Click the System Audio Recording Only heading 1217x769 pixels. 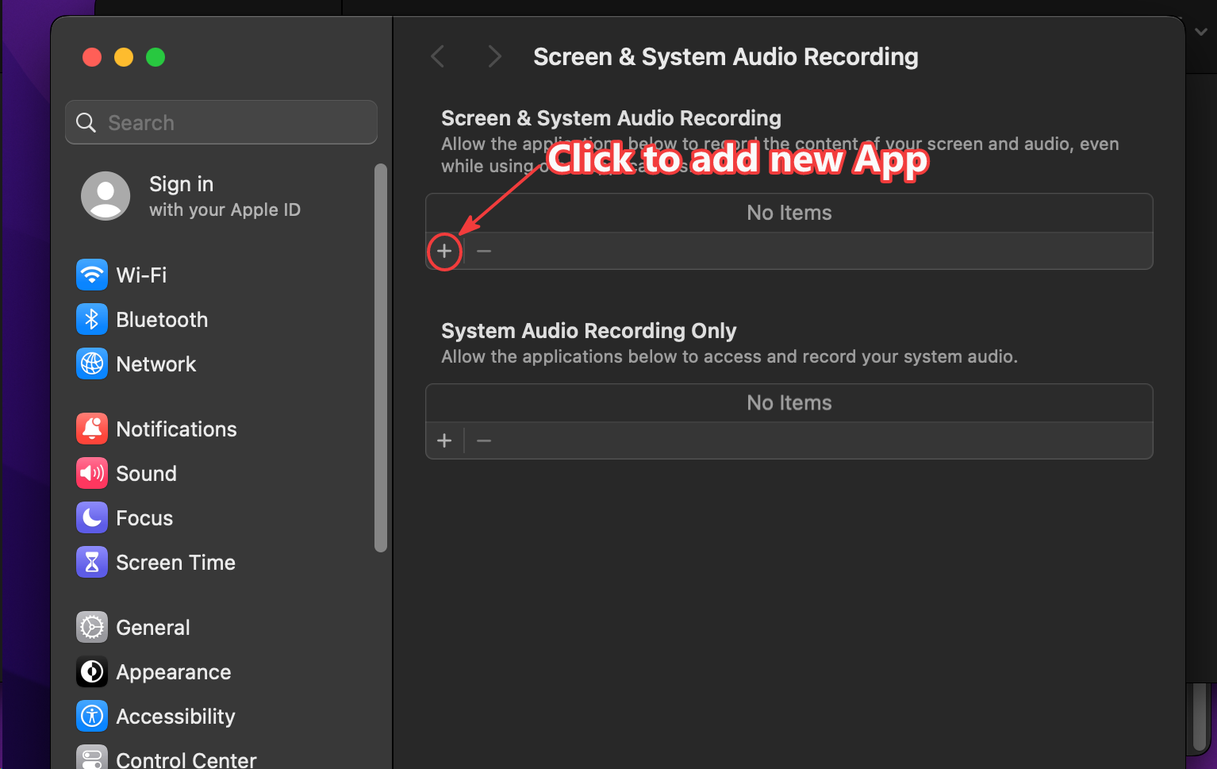(589, 331)
